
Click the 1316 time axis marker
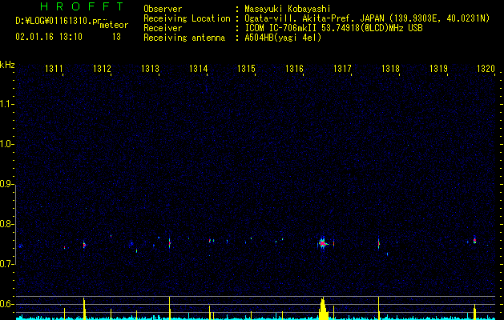pyautogui.click(x=294, y=69)
